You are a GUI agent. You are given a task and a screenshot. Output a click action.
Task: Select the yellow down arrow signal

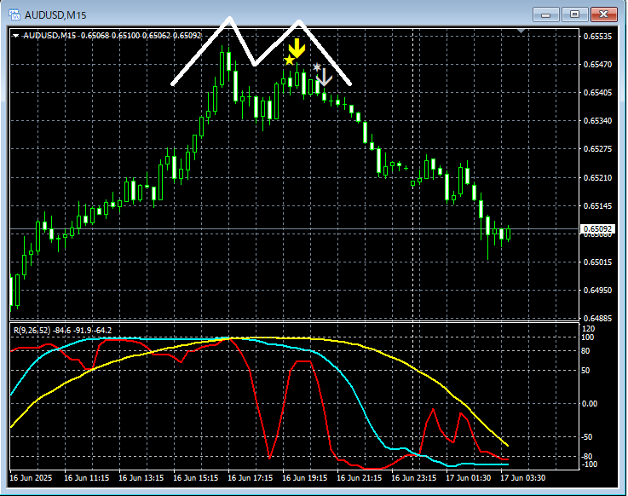[x=297, y=48]
